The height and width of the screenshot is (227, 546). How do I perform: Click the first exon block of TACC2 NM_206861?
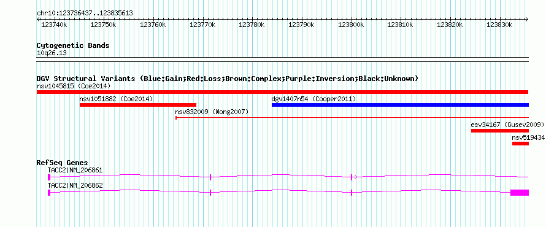coord(49,177)
